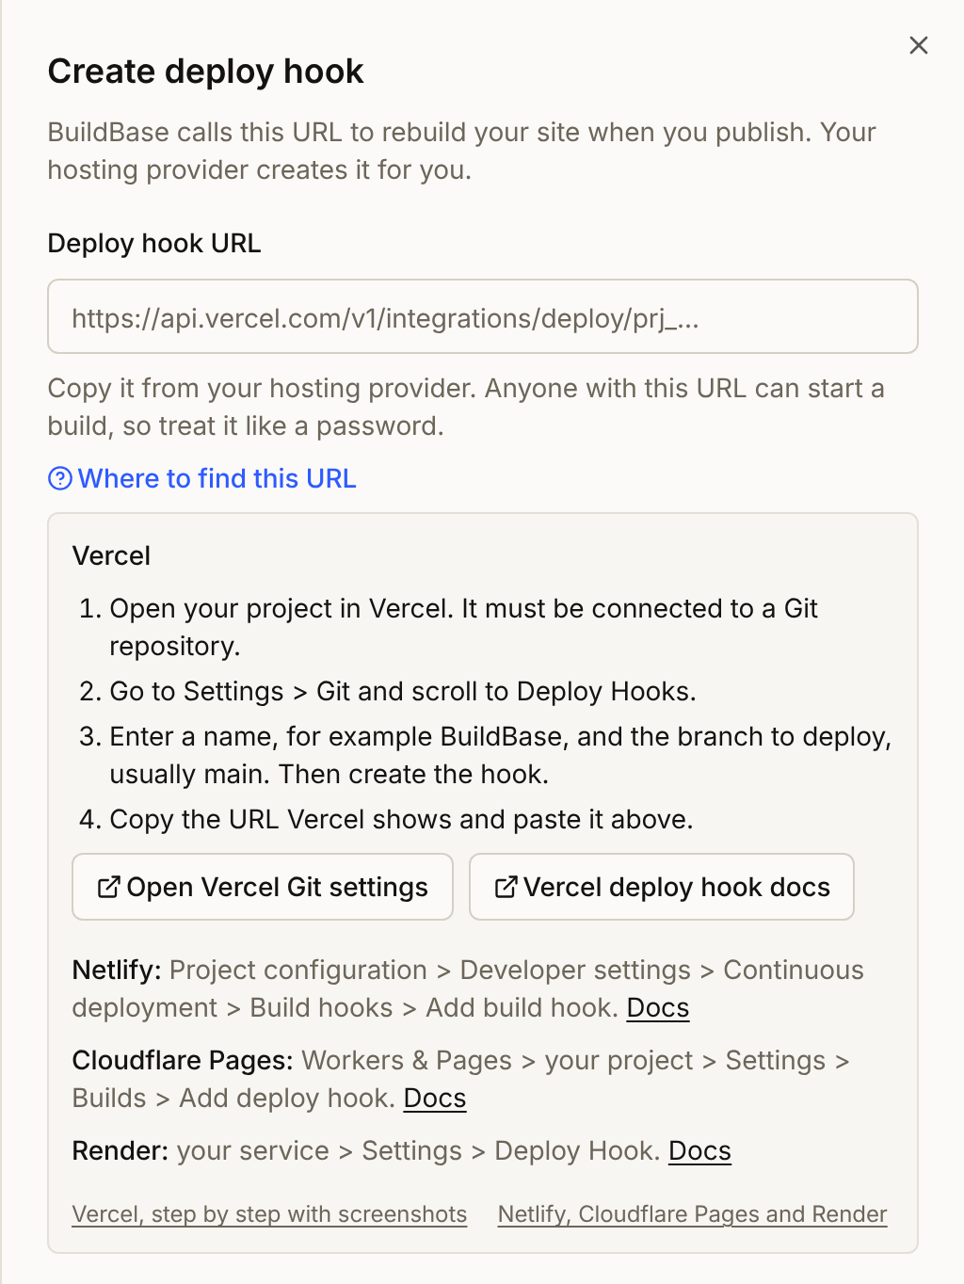Close the Create deploy hook dialog
964x1284 pixels.
[x=919, y=45]
